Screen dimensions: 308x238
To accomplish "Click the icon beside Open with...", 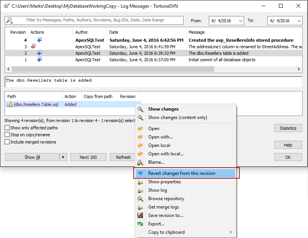I will 140,137.
